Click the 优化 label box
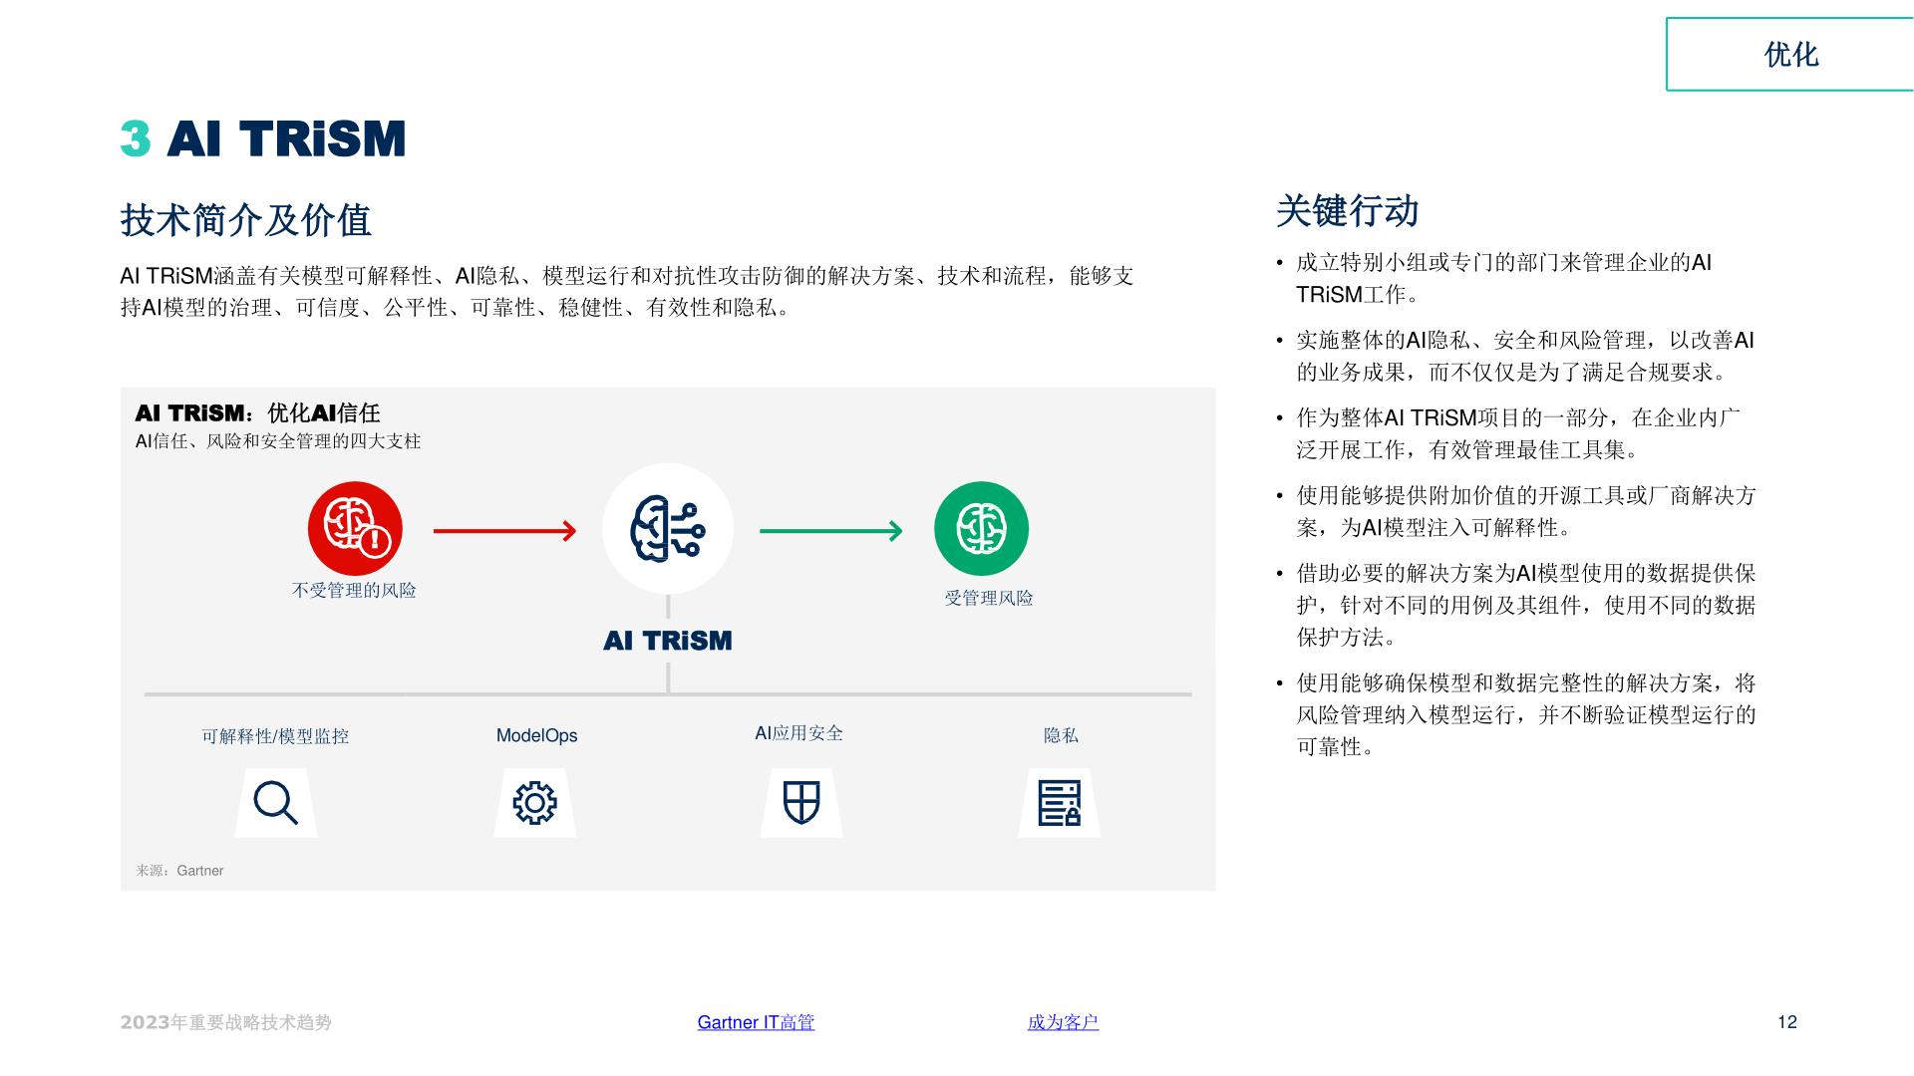 (x=1790, y=55)
